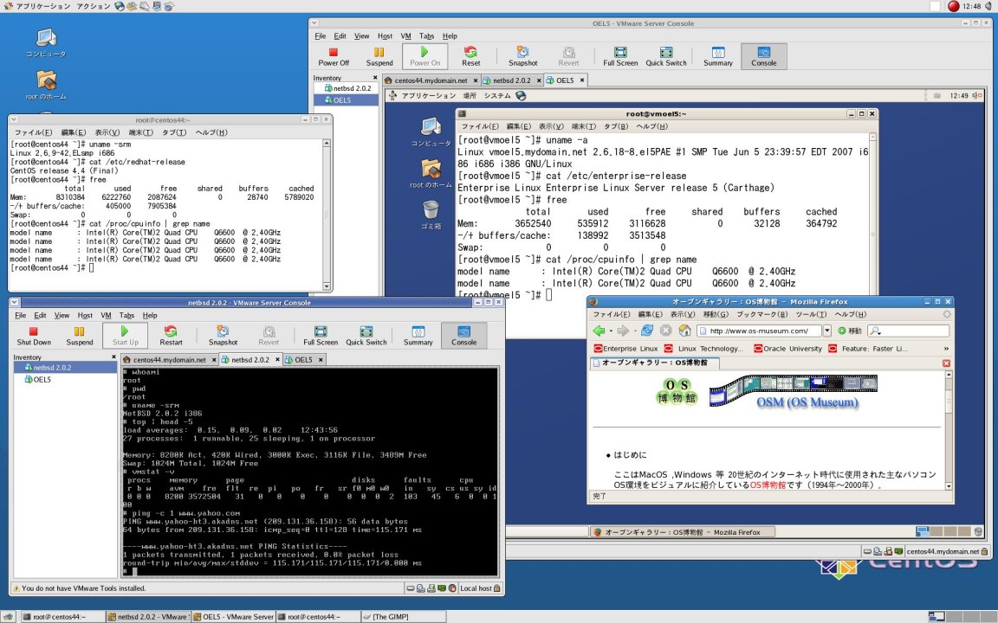Reset the OEL5 virtual machine
Screen dimensions: 998x623
[471, 56]
